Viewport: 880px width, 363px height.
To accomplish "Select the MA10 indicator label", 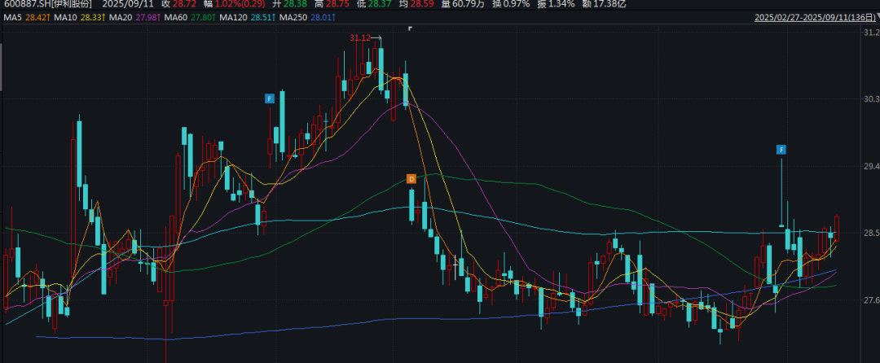I will [x=66, y=18].
